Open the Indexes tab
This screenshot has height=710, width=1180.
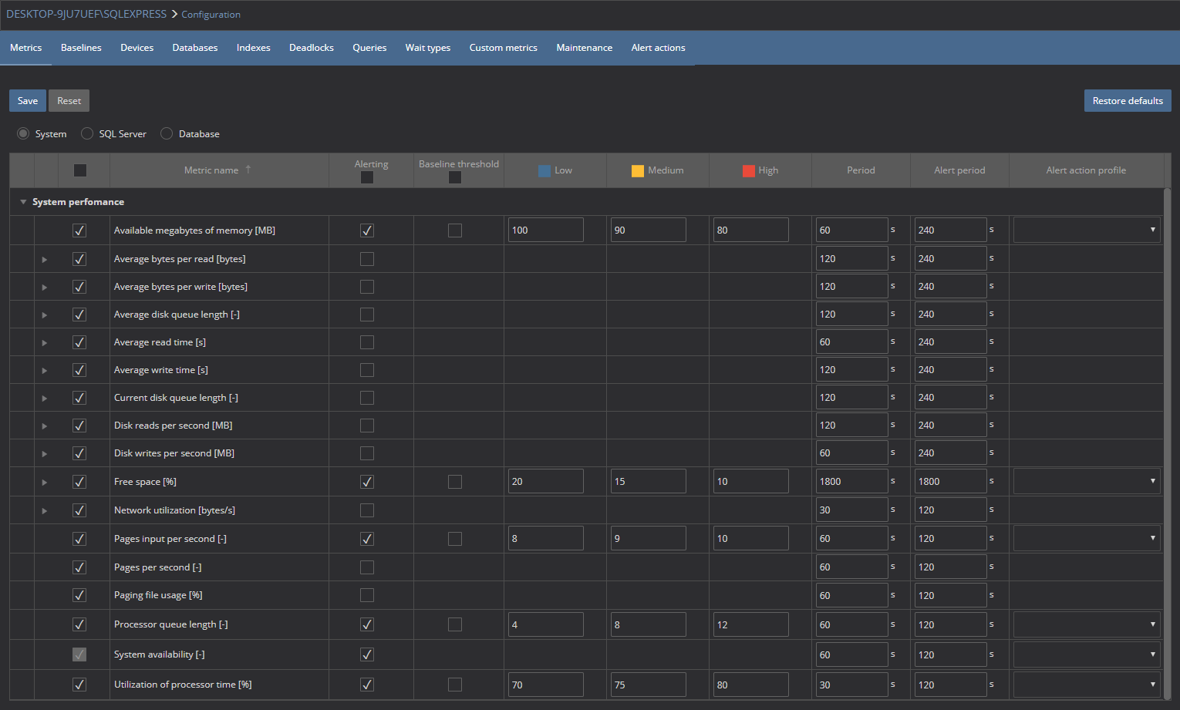click(254, 48)
